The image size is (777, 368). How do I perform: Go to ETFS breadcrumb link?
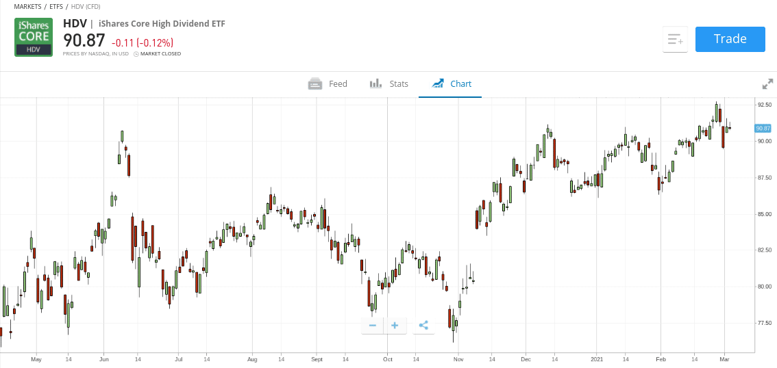point(56,6)
